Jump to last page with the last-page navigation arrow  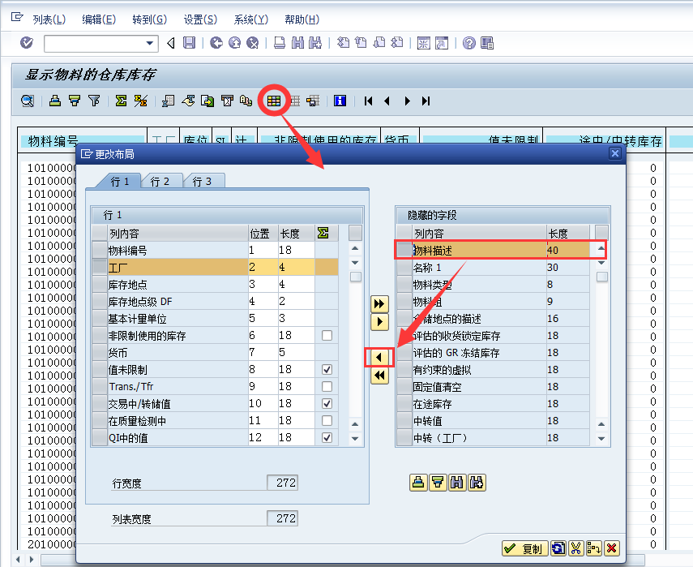click(425, 101)
